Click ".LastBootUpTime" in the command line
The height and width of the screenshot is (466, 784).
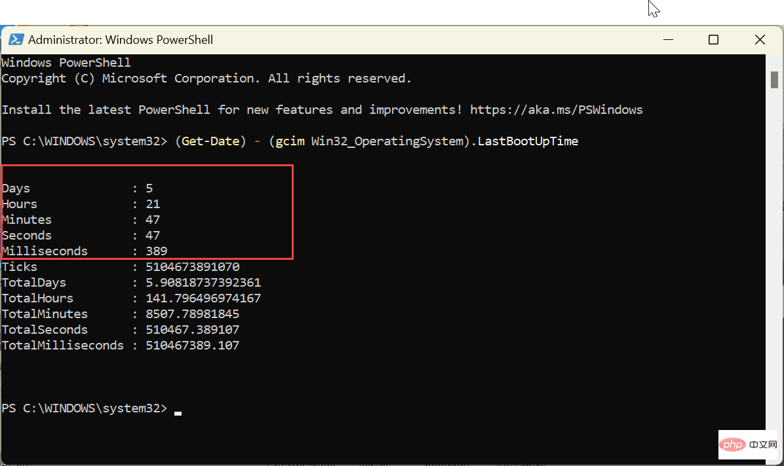(x=524, y=141)
